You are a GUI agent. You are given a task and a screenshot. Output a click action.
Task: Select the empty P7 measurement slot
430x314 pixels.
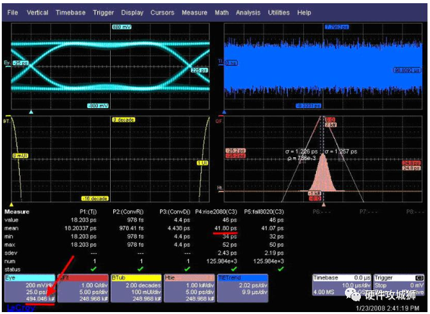click(369, 212)
